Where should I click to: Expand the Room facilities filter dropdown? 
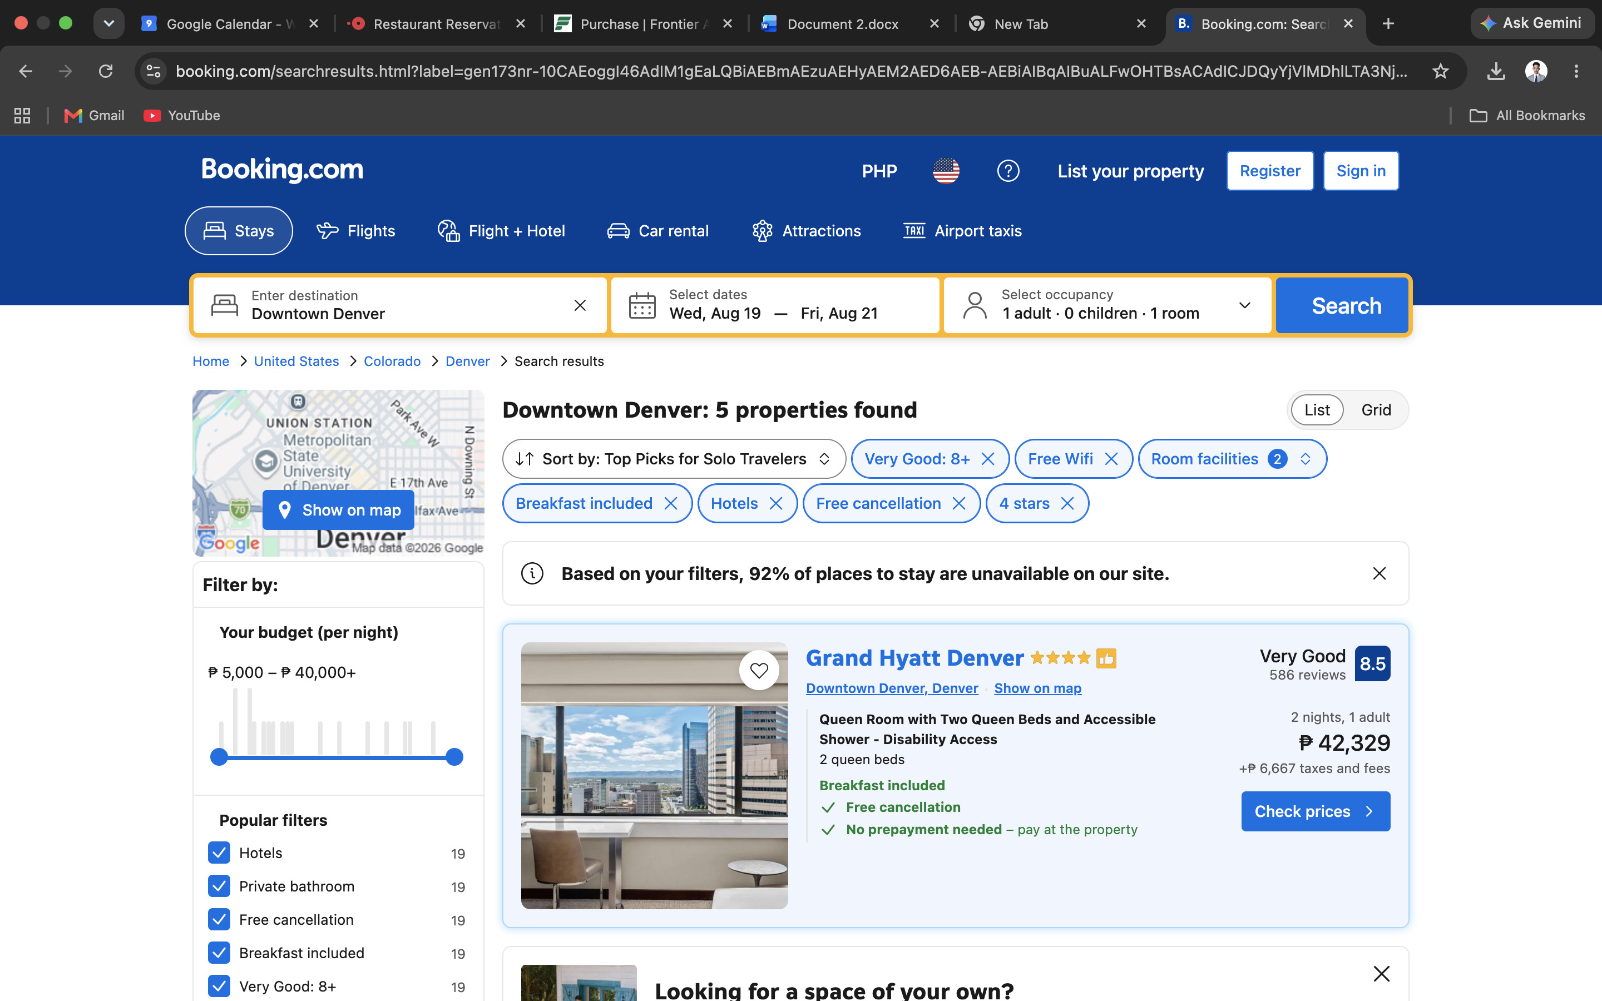click(x=1232, y=459)
